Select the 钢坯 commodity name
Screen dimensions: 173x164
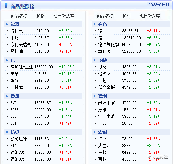102,80
